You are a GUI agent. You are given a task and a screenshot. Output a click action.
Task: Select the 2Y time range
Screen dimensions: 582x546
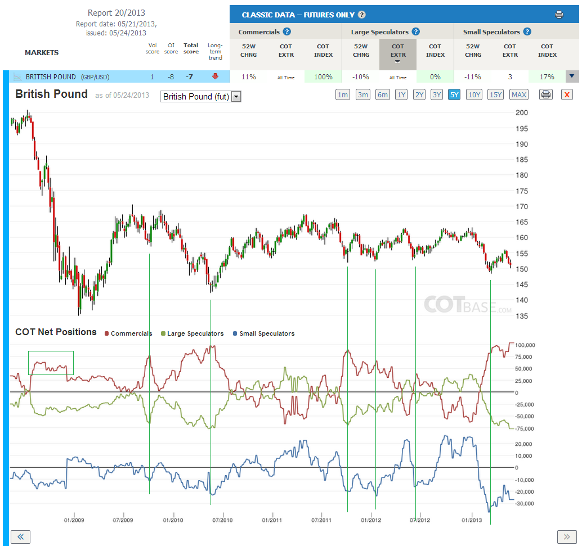coord(419,94)
